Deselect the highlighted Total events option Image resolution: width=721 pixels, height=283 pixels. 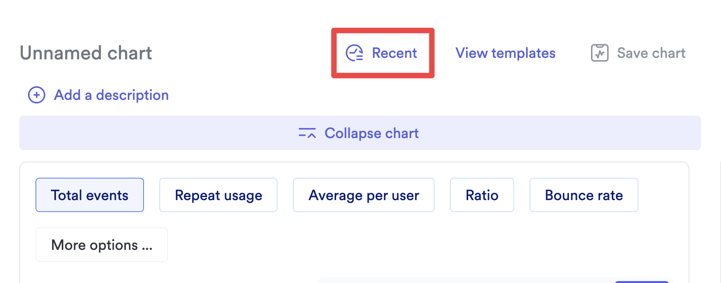tap(90, 195)
